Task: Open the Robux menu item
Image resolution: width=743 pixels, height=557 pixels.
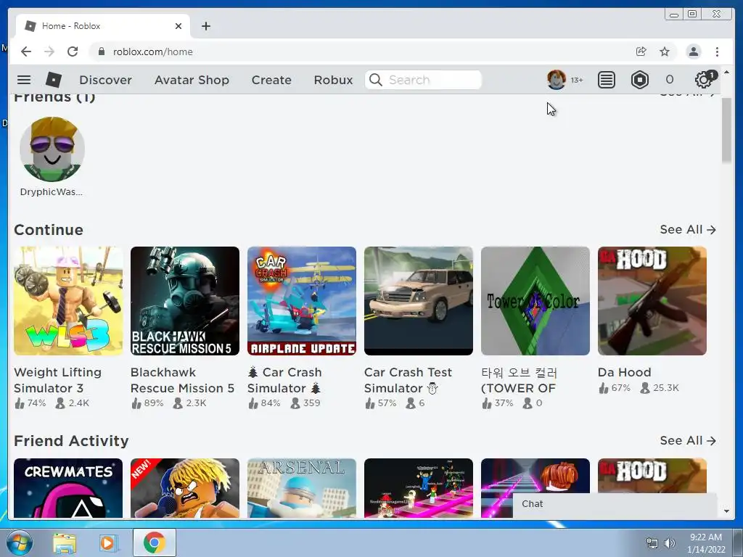Action: click(333, 80)
